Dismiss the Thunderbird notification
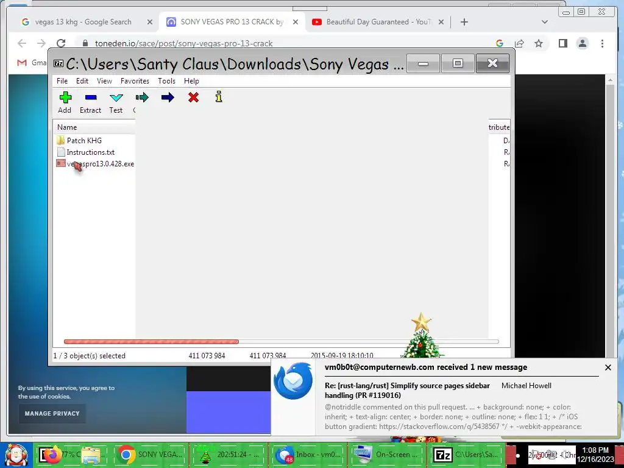Image resolution: width=624 pixels, height=468 pixels. (608, 367)
